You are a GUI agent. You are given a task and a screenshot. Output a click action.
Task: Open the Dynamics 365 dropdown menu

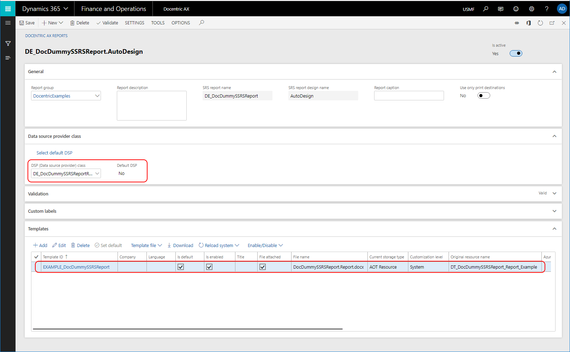tap(45, 8)
